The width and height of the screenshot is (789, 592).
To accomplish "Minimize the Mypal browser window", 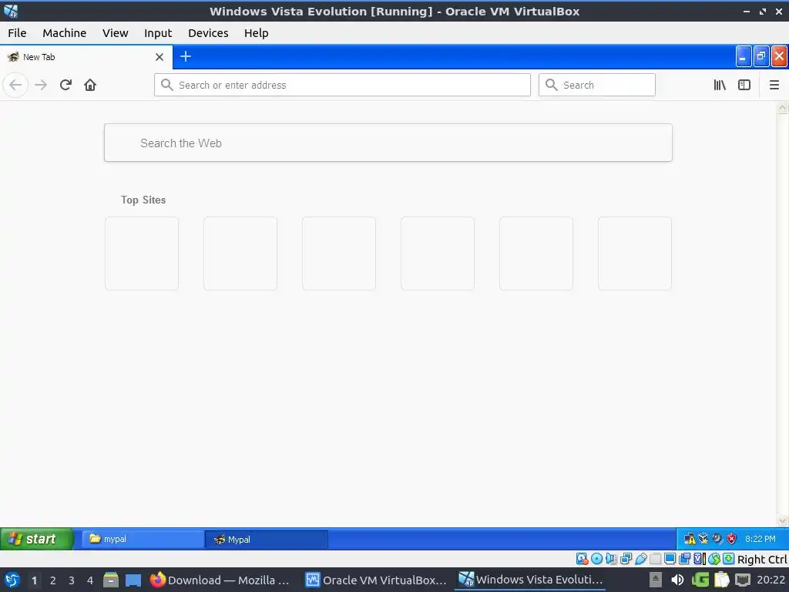I will pyautogui.click(x=744, y=56).
